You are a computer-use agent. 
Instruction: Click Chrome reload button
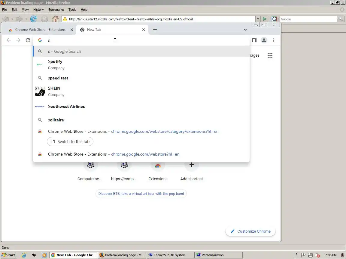click(28, 40)
